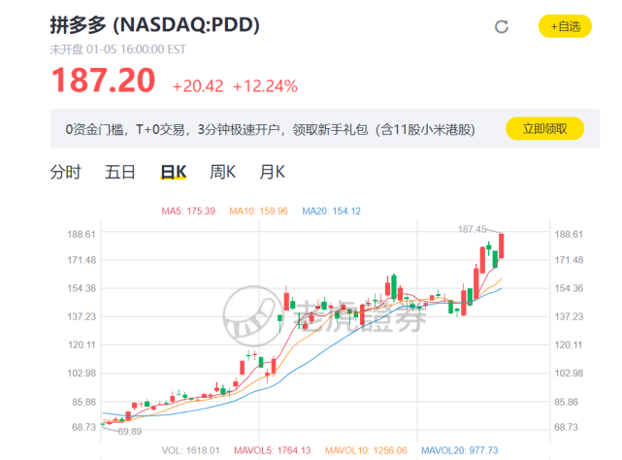622x460 pixels.
Task: Click the 立即领取 claim button
Action: pos(544,129)
